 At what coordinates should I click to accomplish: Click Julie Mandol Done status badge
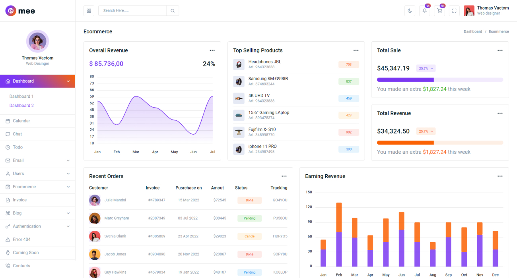click(249, 200)
